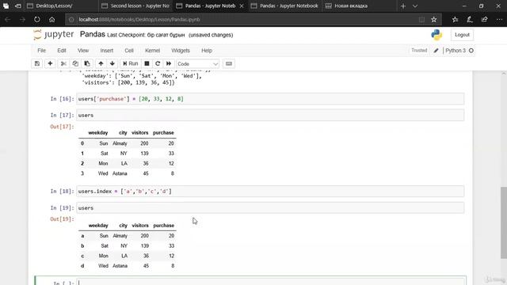Viewport: 507px width, 285px height.
Task: Save notebook with the floppy disk icon
Action: click(37, 63)
